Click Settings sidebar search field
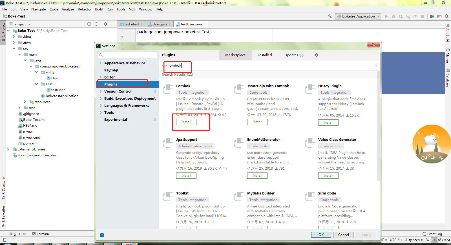The image size is (451, 245). pos(127,55)
